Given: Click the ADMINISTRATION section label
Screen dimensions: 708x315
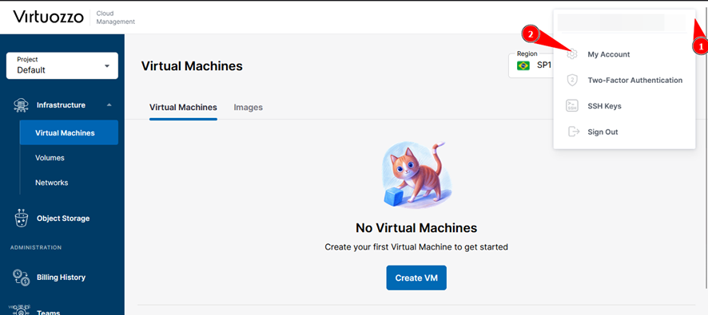Looking at the screenshot, I should (x=36, y=247).
